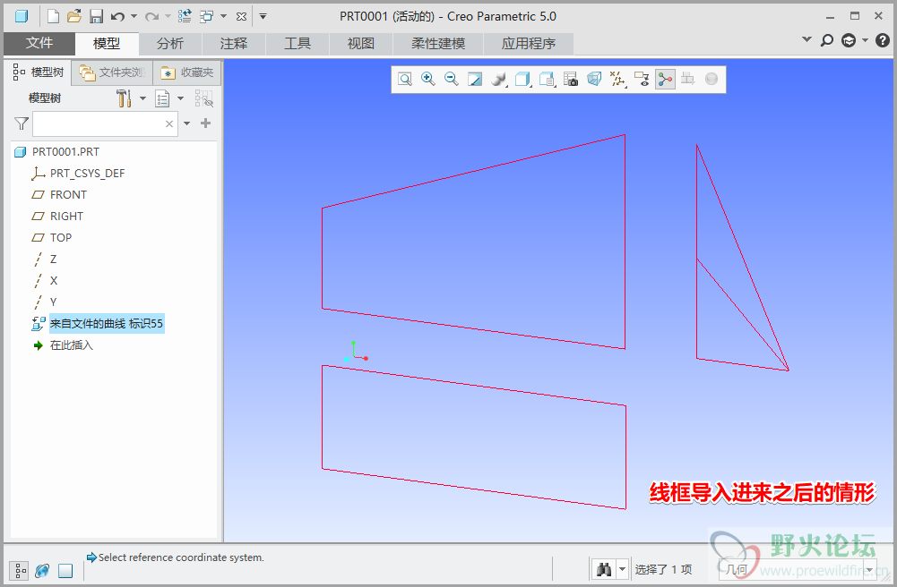Toggle the Spin Center display button
The width and height of the screenshot is (897, 587).
(665, 80)
